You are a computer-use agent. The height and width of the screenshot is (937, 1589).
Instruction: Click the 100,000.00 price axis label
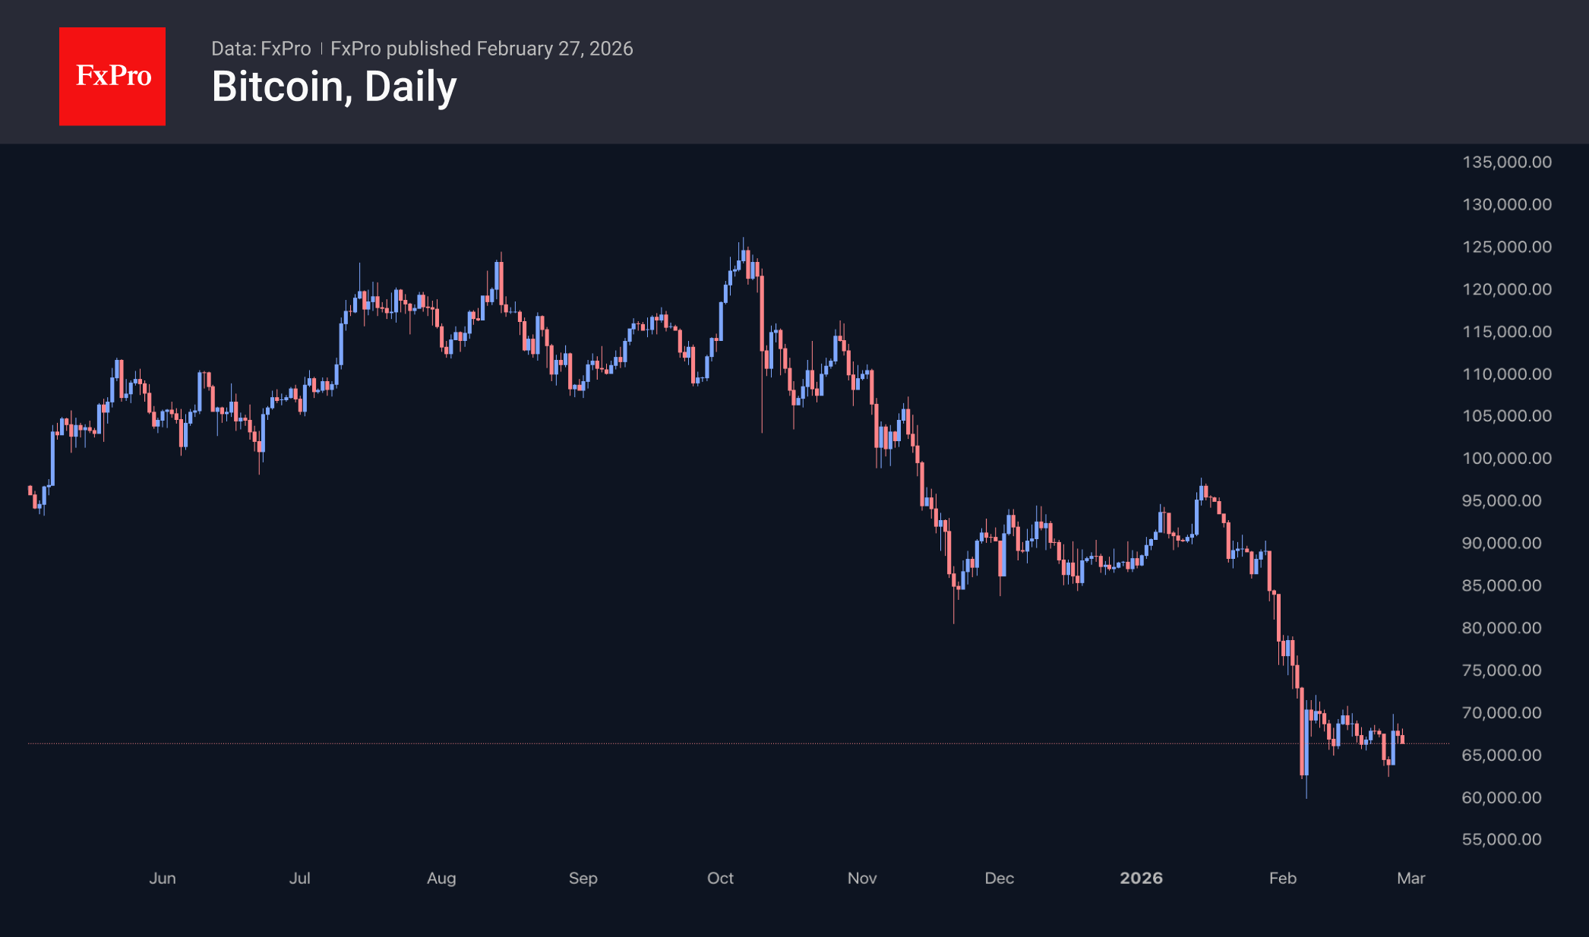[x=1507, y=458]
